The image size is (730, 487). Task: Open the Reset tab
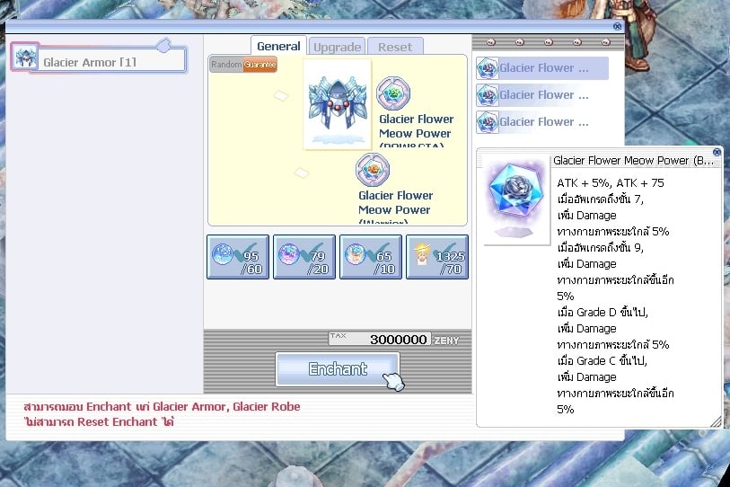(x=395, y=47)
